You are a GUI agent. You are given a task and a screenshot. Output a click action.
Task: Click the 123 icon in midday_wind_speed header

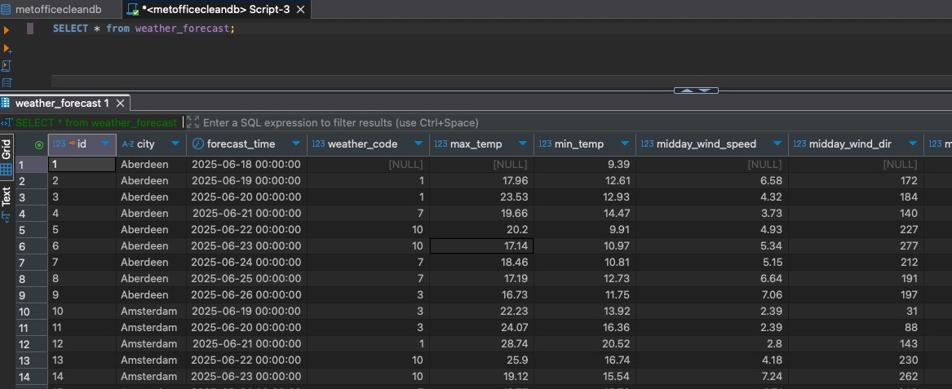coord(647,144)
